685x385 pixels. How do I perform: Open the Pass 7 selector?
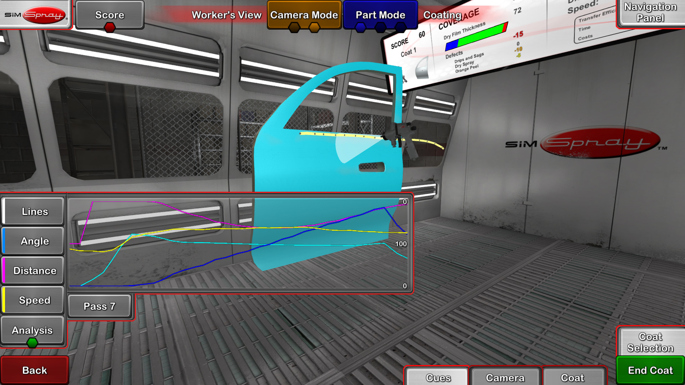click(99, 306)
